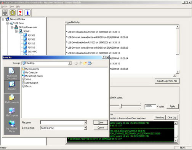192x150 pixels.
Task: Open the Option menu
Action: [4, 6]
